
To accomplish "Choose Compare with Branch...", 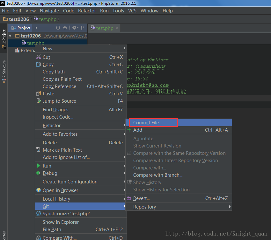I will point(179,175).
